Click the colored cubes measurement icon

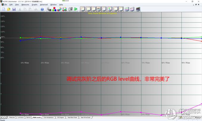pyautogui.click(x=59, y=9)
